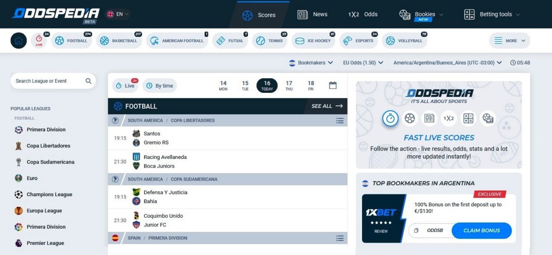Toggle the By time sorting
Screen dimensions: 552x255
click(x=160, y=85)
